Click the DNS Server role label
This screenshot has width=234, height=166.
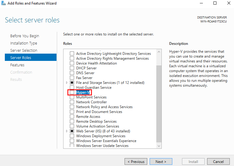85,73
